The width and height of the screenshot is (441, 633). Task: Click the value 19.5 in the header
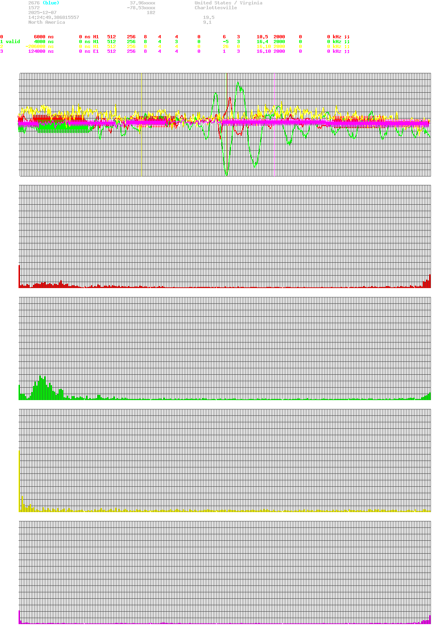(x=209, y=17)
